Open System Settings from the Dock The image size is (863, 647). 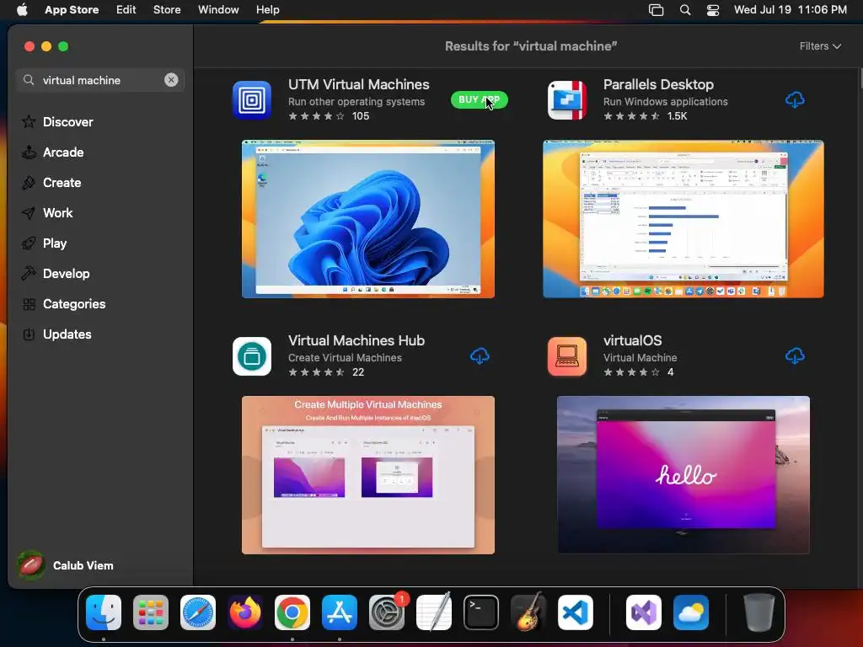[387, 612]
